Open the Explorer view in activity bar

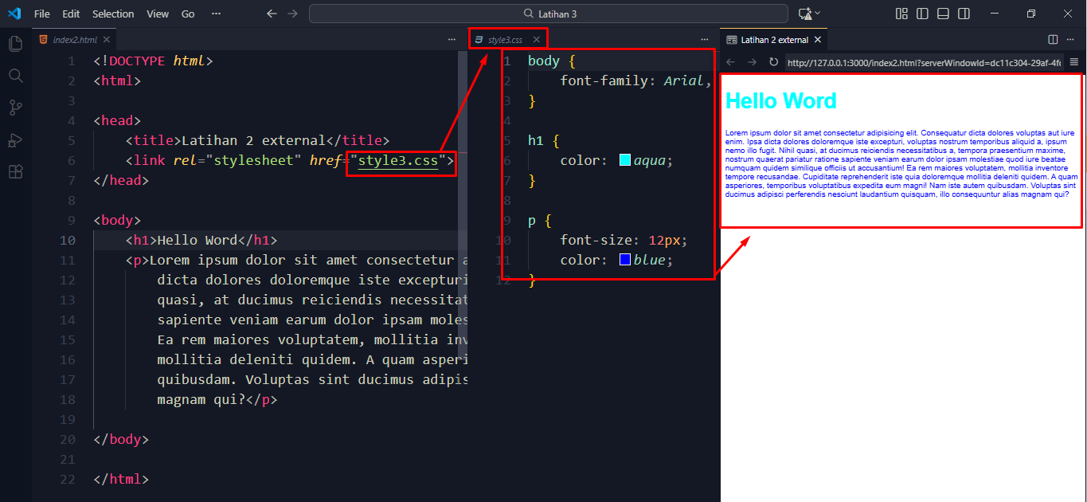tap(15, 44)
